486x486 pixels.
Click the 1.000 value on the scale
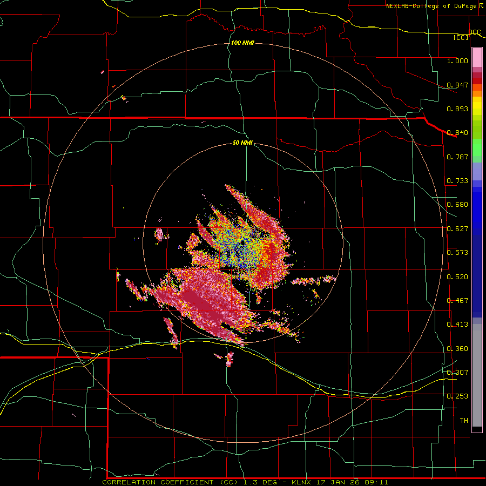click(457, 61)
